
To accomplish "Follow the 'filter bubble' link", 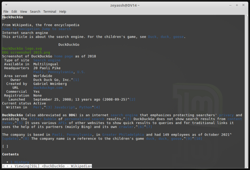I will [x=43, y=119].
